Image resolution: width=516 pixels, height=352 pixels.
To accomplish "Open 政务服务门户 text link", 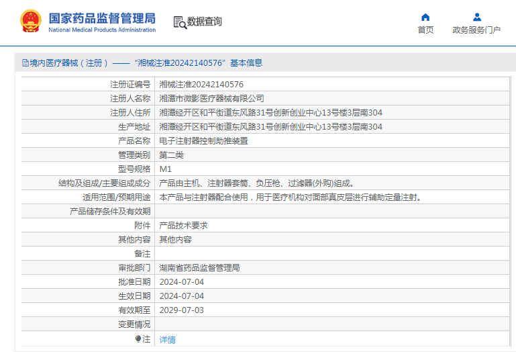I will pos(476,30).
